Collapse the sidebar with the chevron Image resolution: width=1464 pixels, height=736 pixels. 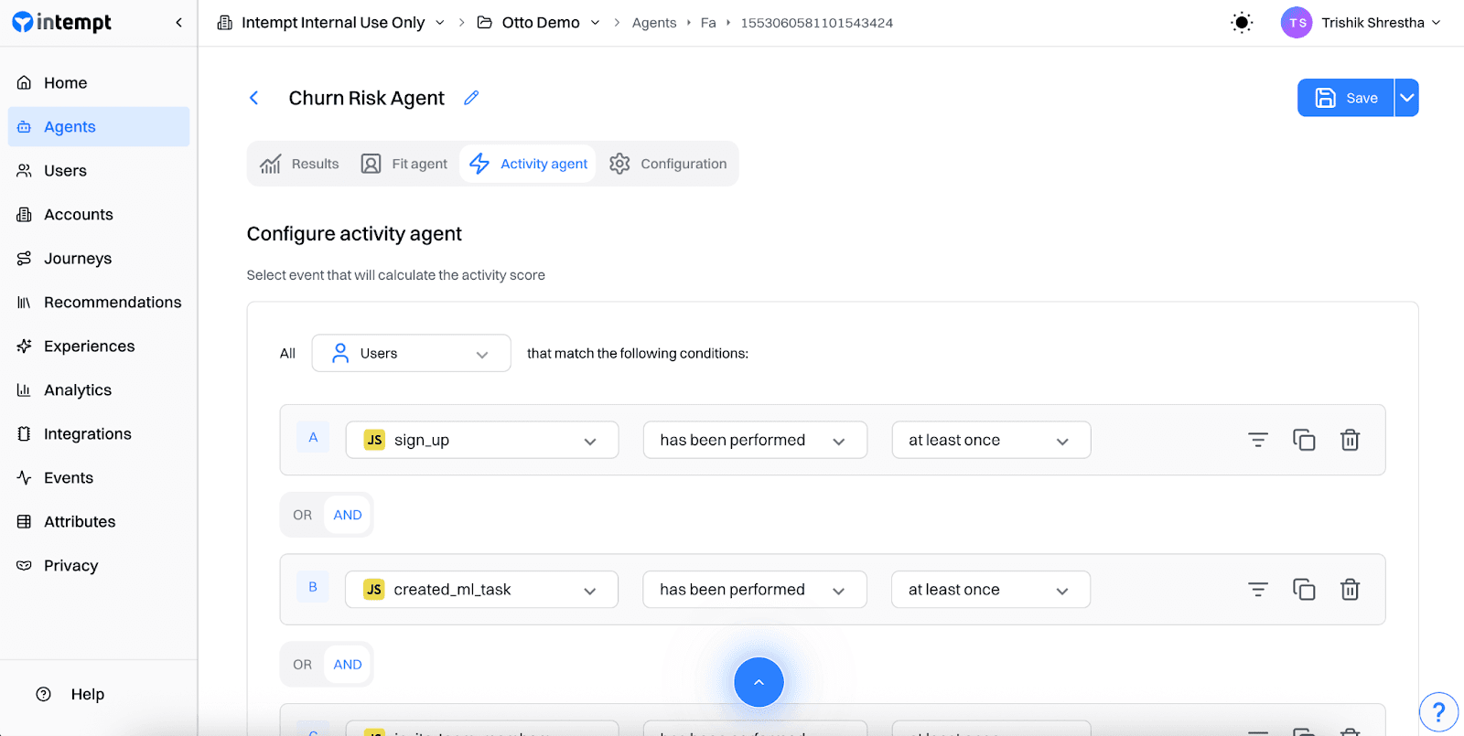click(x=178, y=23)
